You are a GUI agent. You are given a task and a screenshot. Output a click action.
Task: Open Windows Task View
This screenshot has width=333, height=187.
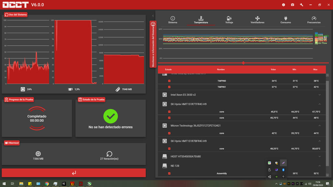[13, 184]
